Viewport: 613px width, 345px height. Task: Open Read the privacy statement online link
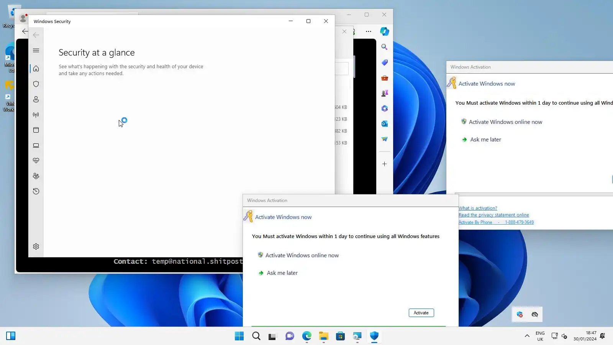coord(494,215)
